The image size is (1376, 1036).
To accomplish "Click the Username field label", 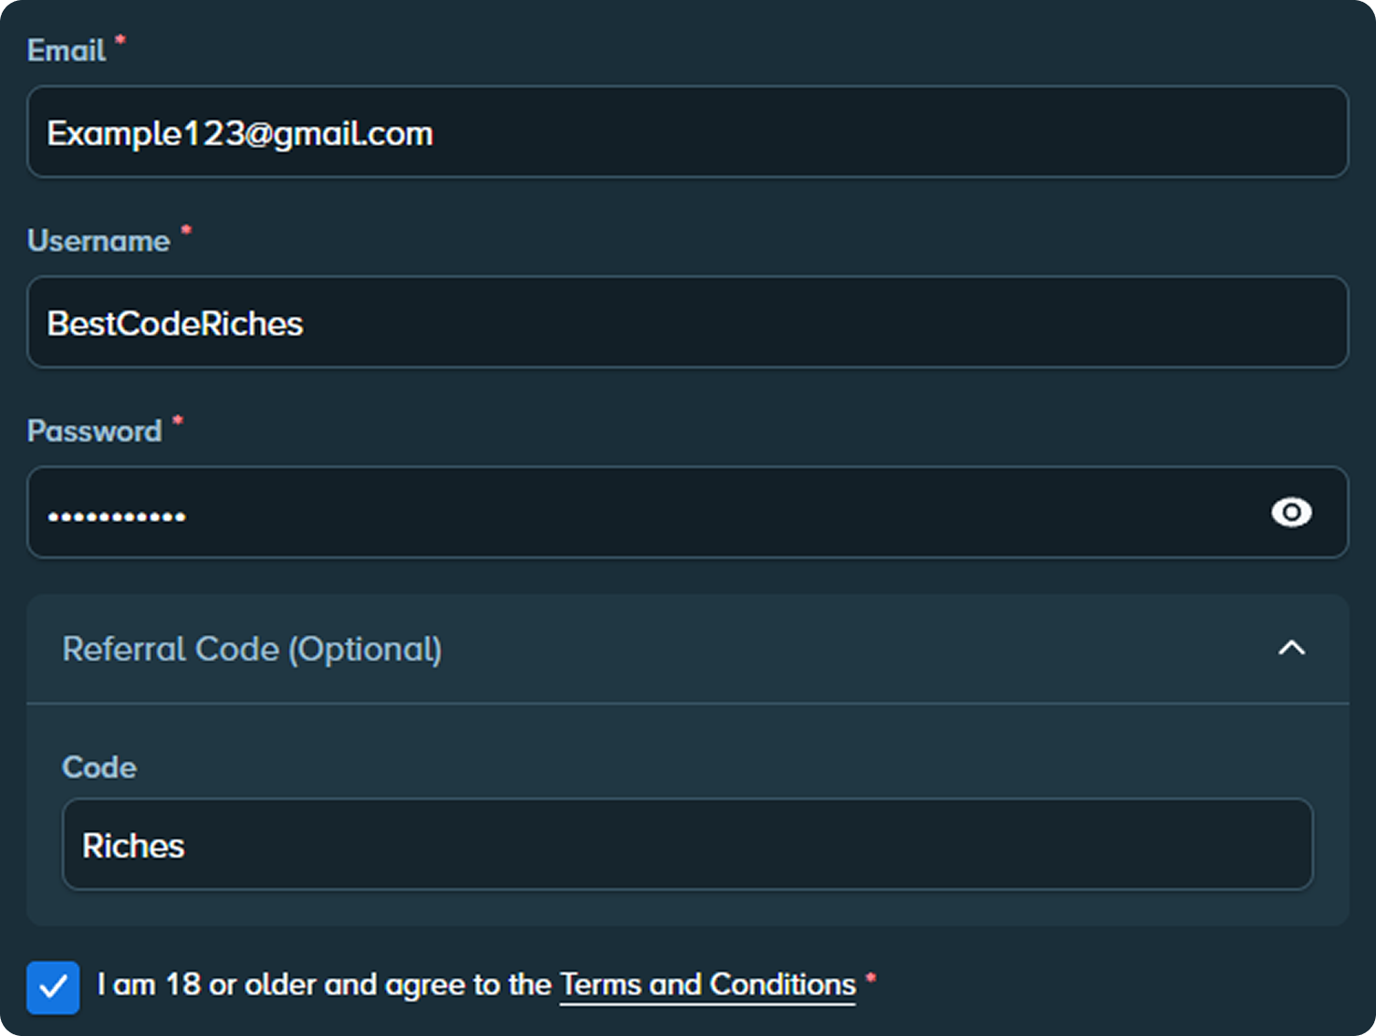I will pos(99,241).
